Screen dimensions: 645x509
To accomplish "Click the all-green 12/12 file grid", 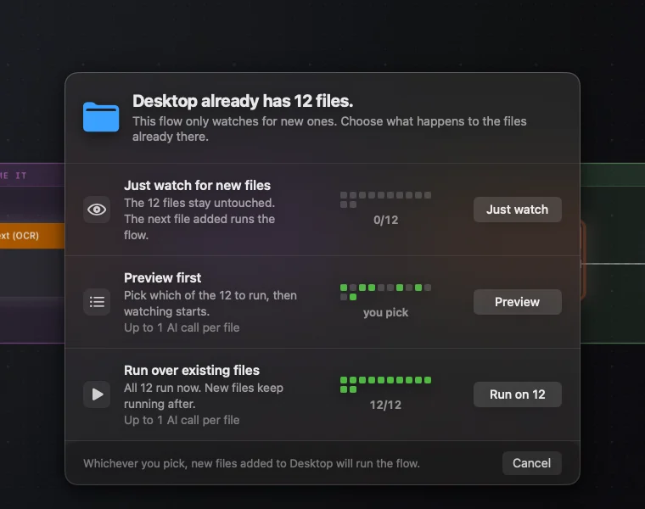I will click(x=385, y=385).
